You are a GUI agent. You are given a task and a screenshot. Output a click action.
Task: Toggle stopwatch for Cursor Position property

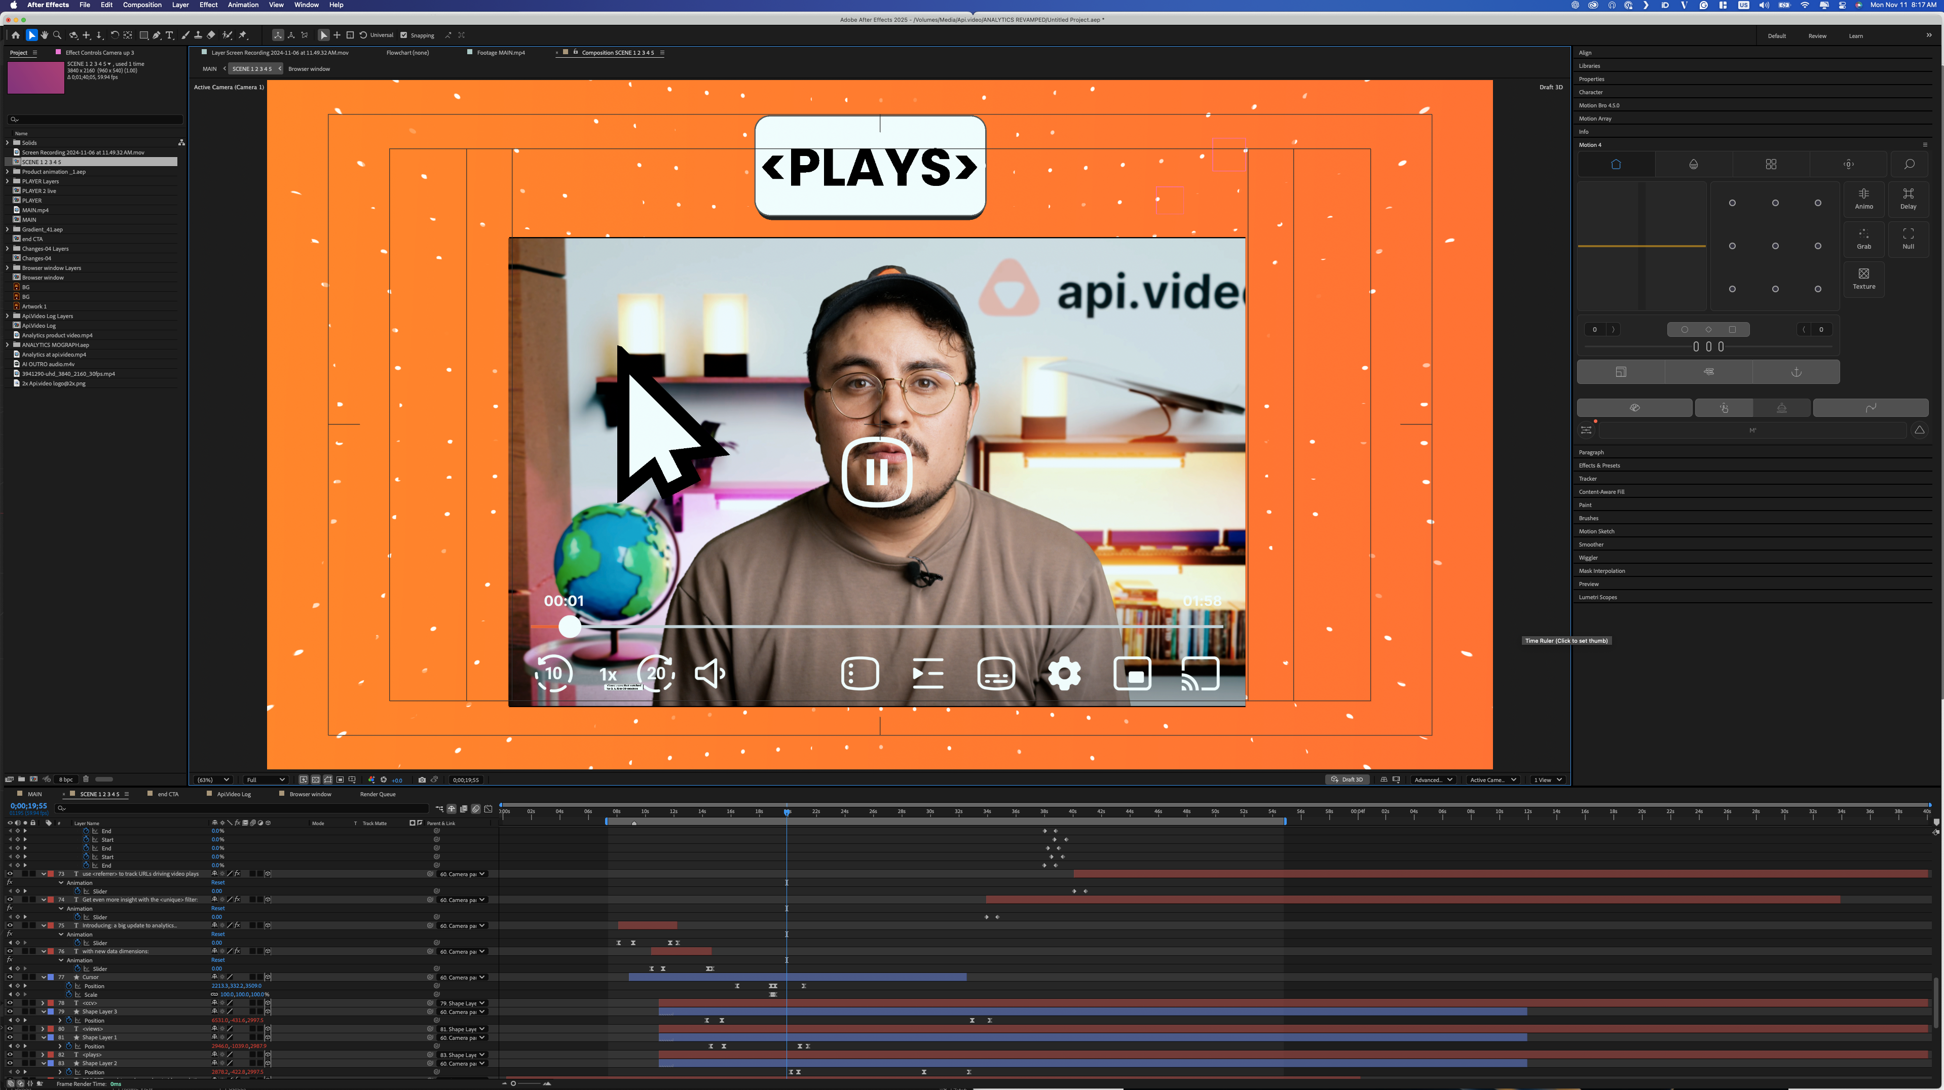tap(69, 986)
